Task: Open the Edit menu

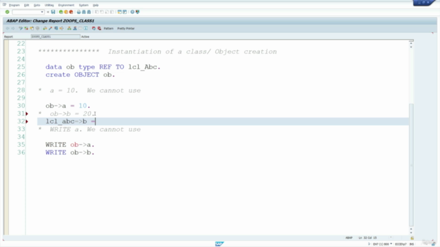Action: [x=26, y=5]
